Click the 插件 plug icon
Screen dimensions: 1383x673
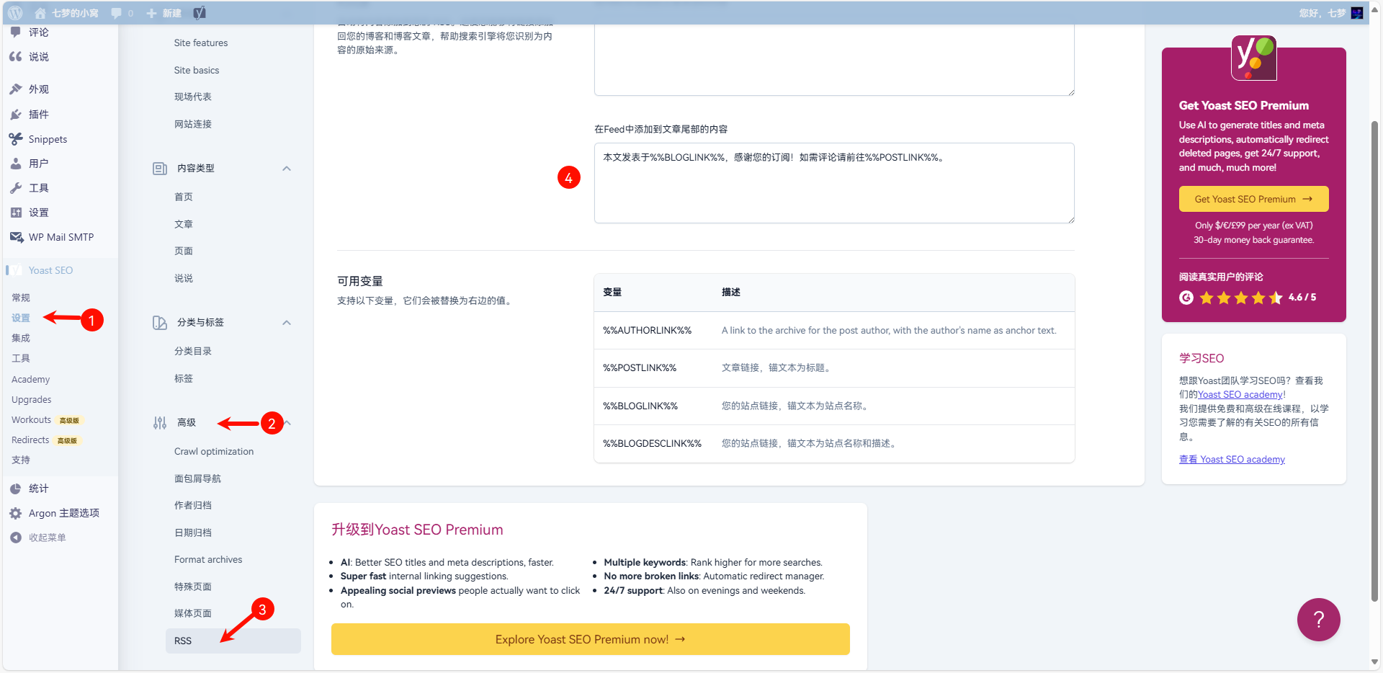(x=16, y=115)
